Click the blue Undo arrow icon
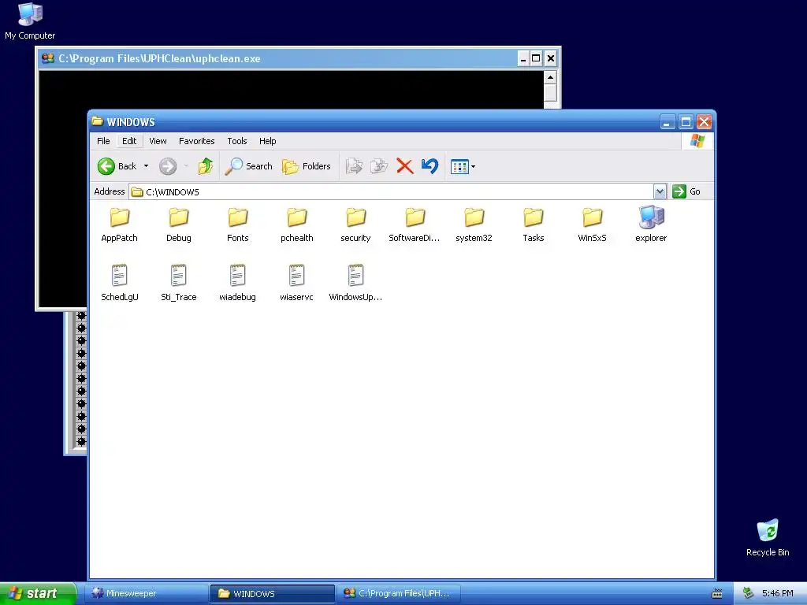Image resolution: width=807 pixels, height=605 pixels. [x=430, y=166]
